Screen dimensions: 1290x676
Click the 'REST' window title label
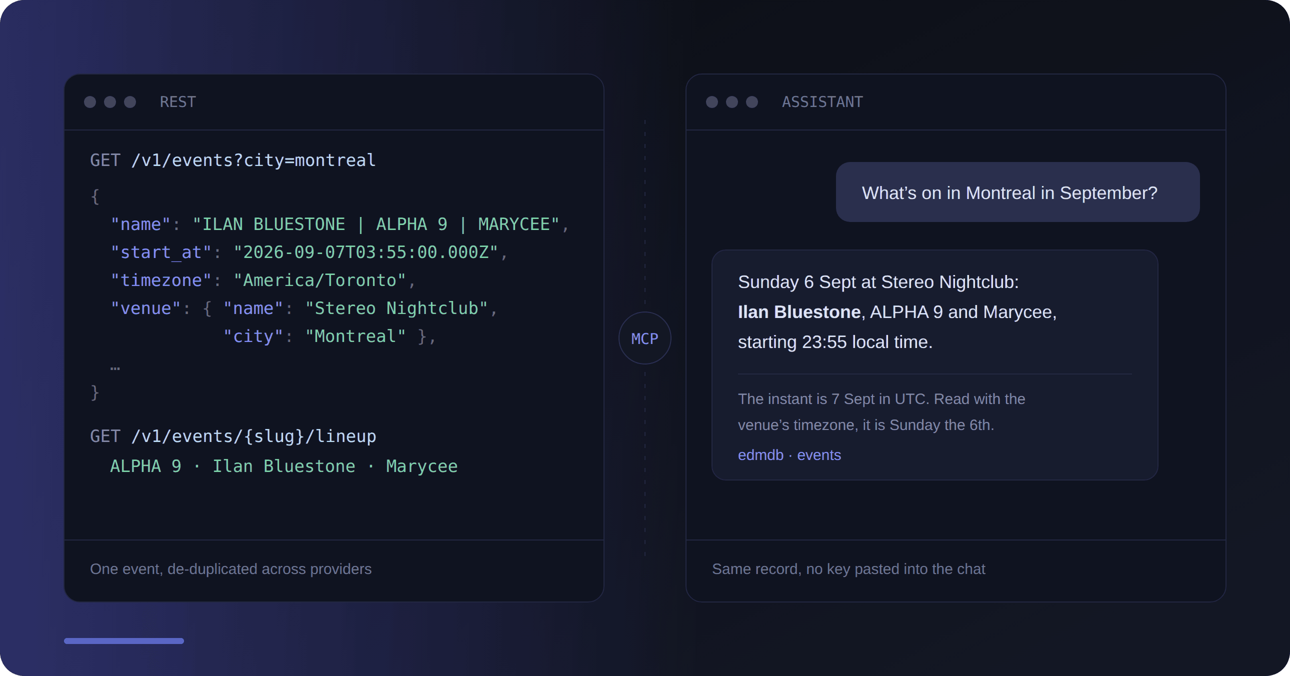[178, 102]
